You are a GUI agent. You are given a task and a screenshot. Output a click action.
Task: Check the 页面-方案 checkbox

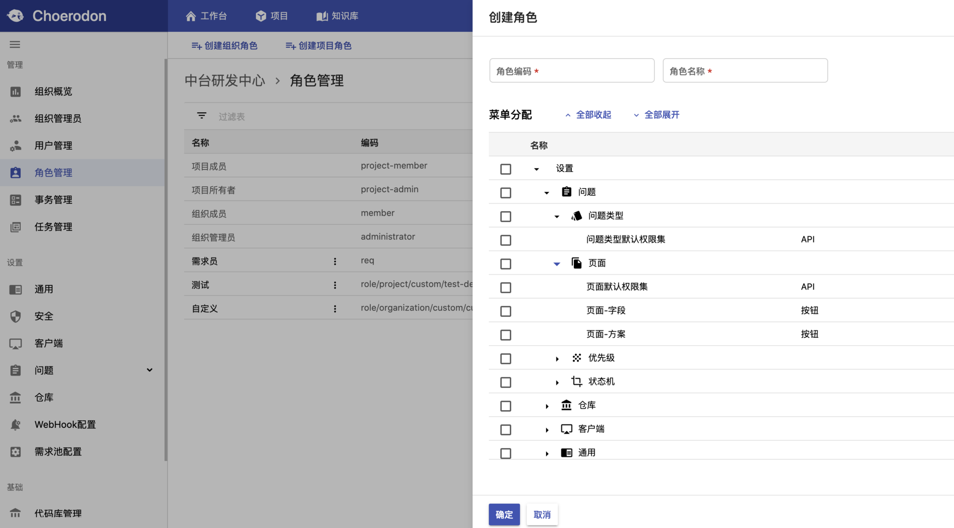pyautogui.click(x=505, y=335)
